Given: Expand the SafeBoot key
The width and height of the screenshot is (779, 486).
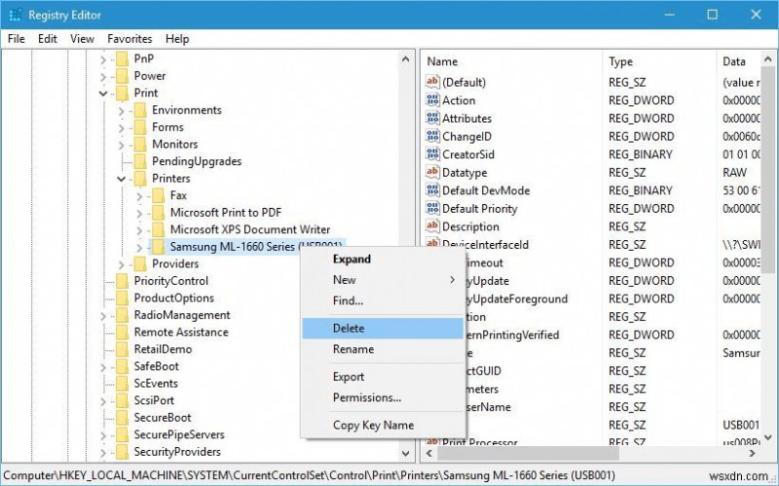Looking at the screenshot, I should click(x=103, y=367).
